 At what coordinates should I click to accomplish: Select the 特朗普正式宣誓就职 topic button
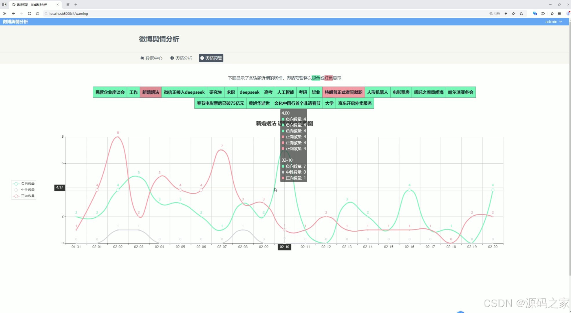(x=343, y=92)
